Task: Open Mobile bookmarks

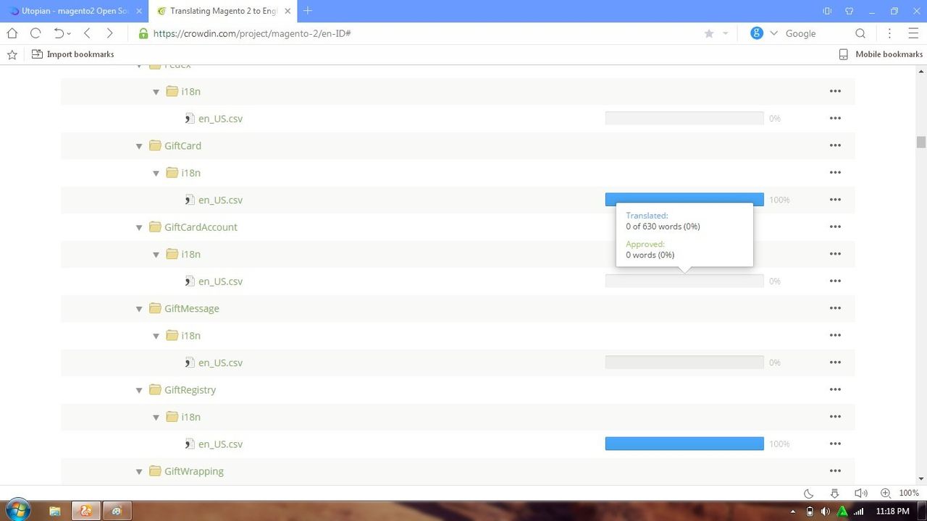Action: [x=881, y=54]
